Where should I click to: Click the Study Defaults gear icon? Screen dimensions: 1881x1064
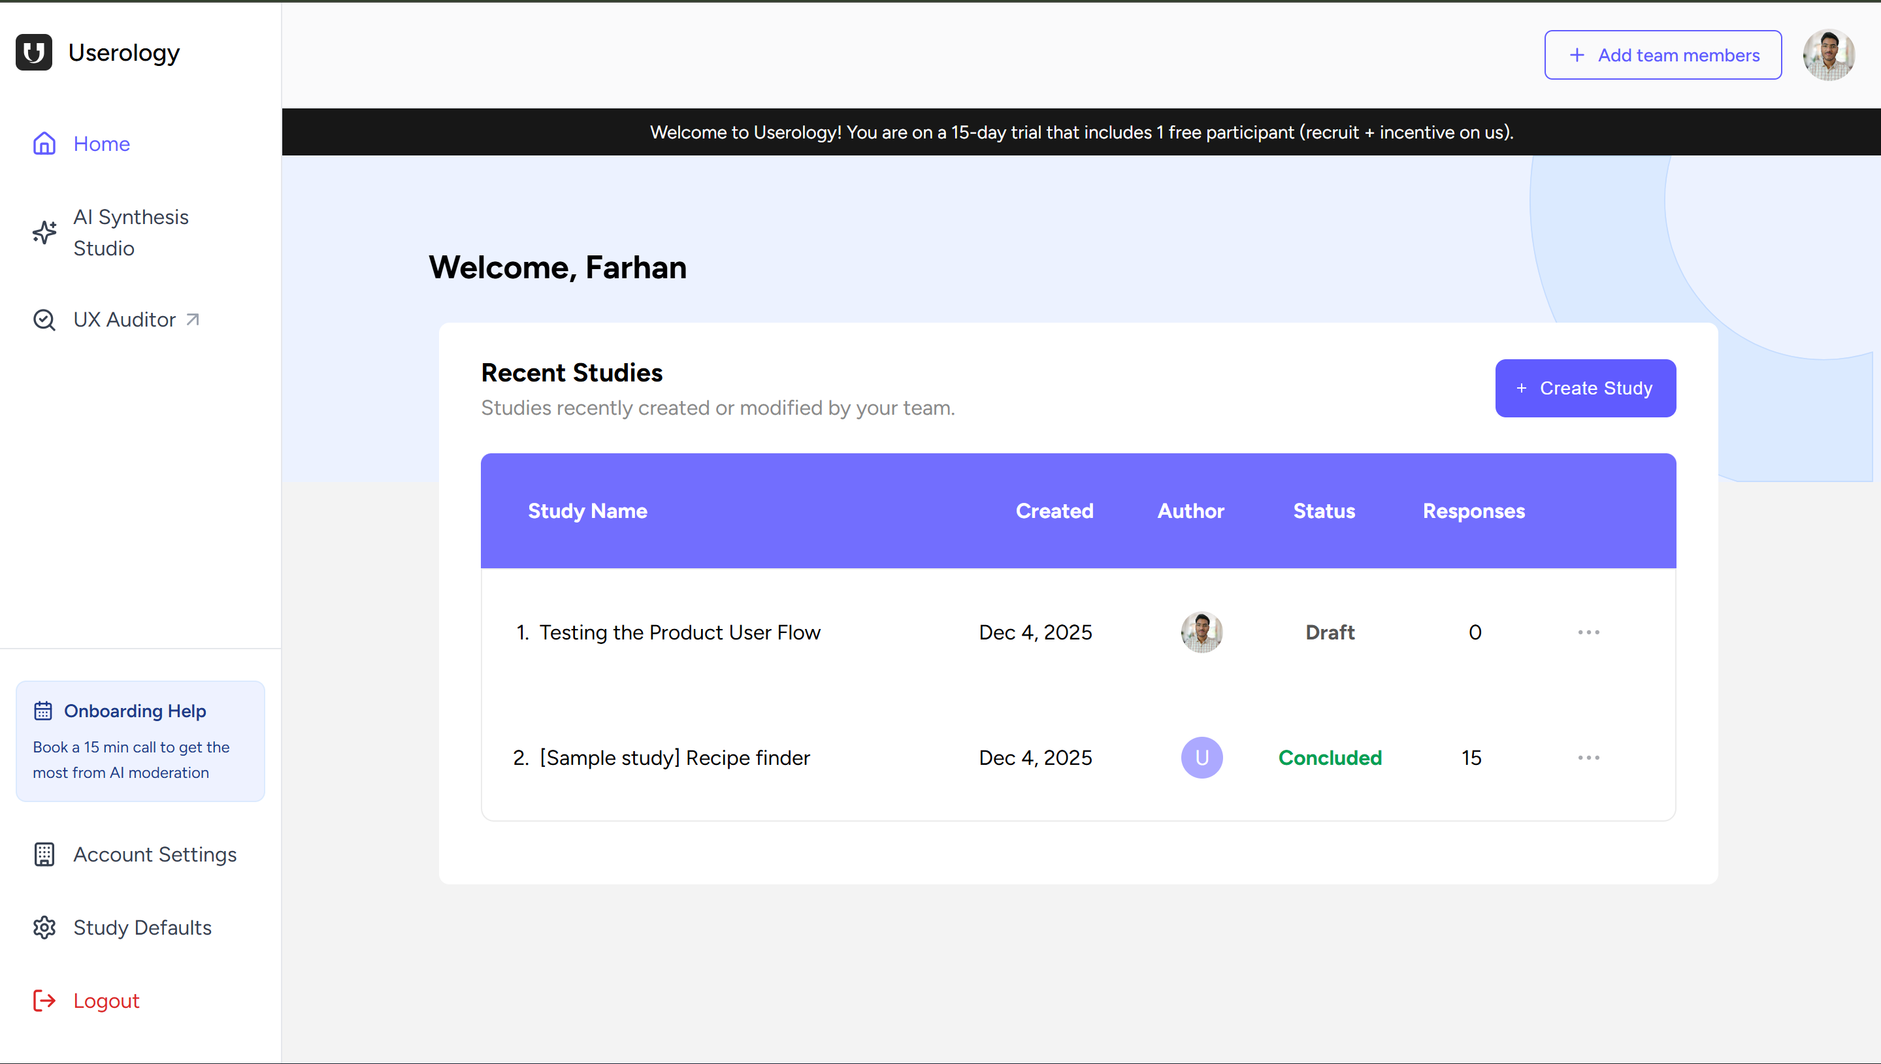[44, 927]
